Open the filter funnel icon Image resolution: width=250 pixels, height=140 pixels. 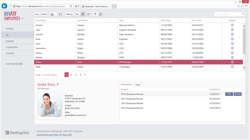pyautogui.click(x=95, y=14)
